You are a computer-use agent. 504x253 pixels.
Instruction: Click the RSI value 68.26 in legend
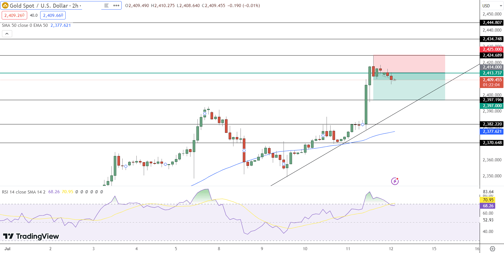pyautogui.click(x=54, y=192)
